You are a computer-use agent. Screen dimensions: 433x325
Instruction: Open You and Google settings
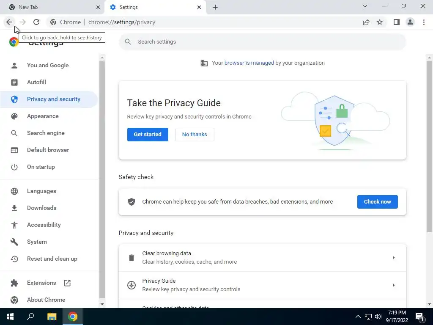tap(49, 66)
